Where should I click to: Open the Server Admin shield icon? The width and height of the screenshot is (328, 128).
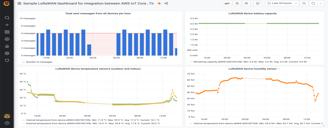[7, 60]
